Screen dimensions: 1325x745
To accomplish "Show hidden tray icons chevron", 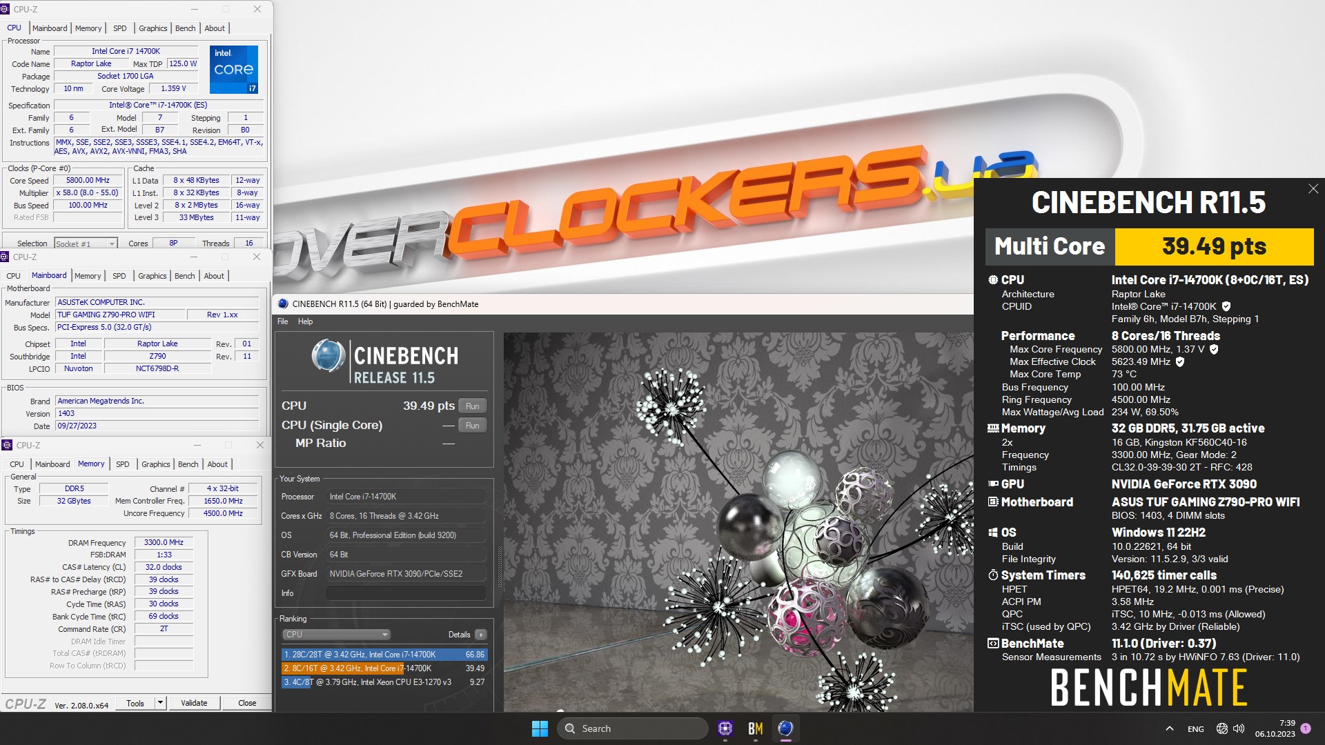I will 1169,728.
